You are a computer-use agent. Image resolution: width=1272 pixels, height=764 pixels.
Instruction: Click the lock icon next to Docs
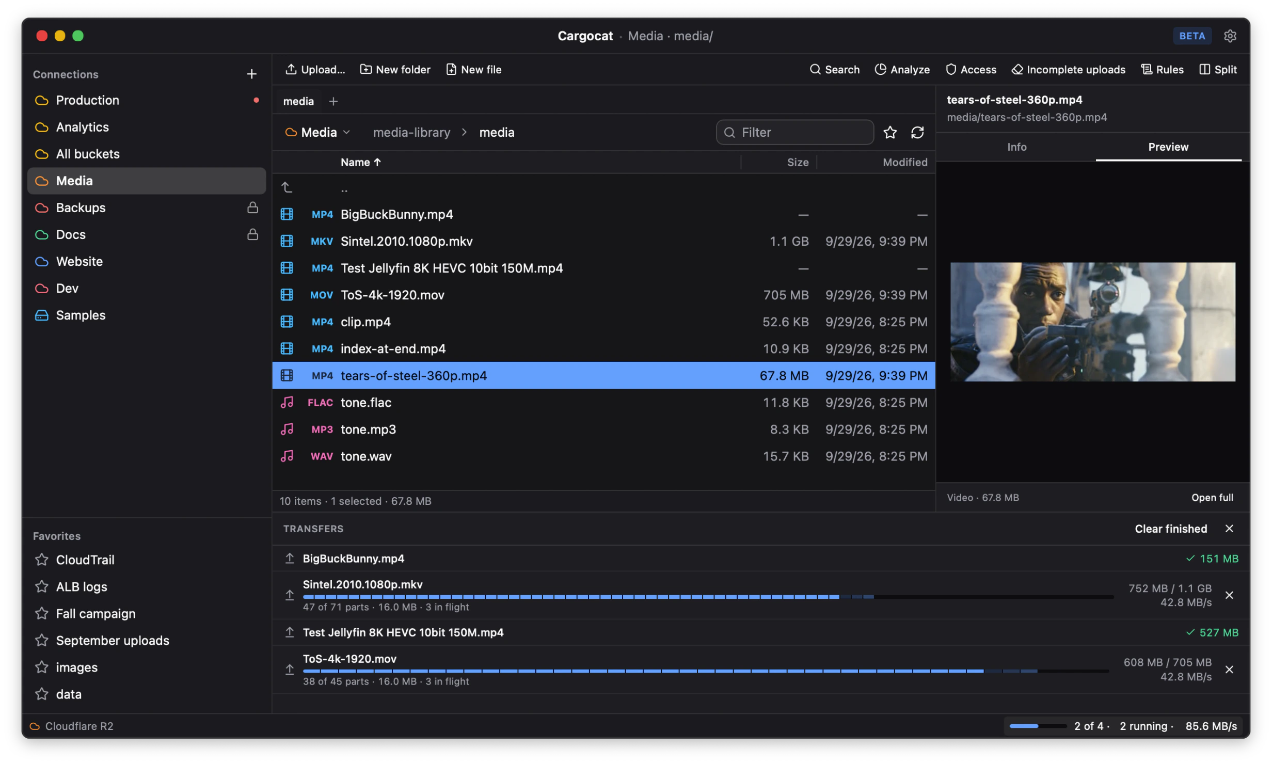(x=252, y=234)
